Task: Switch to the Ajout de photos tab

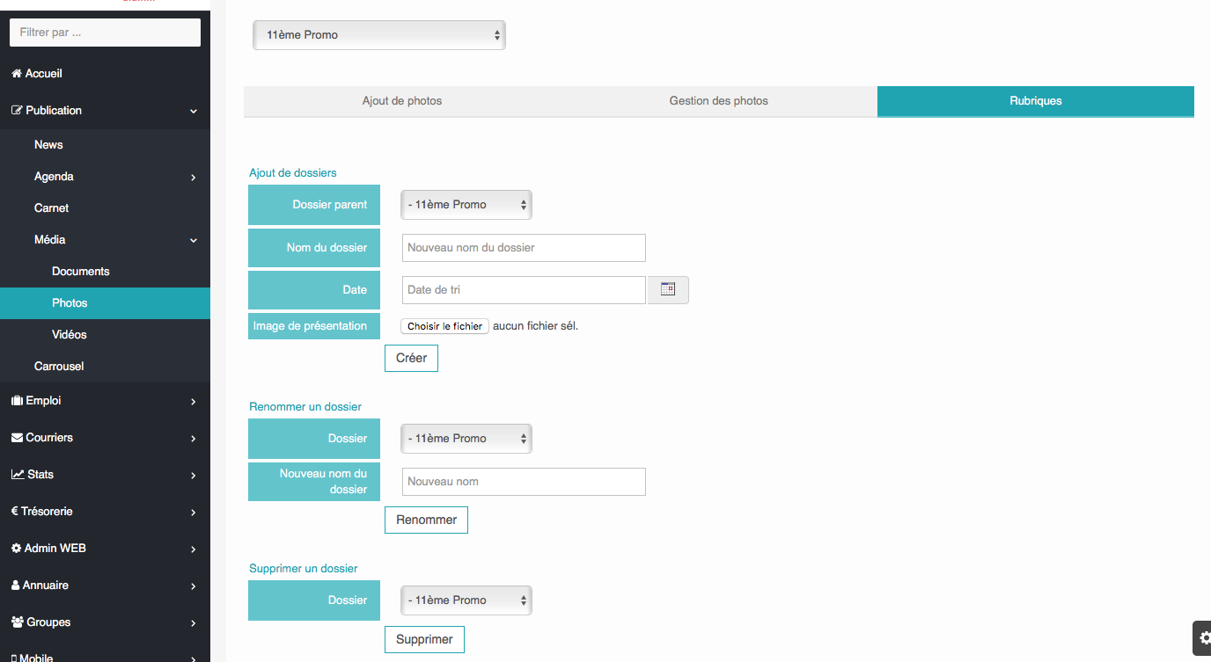Action: (x=402, y=101)
